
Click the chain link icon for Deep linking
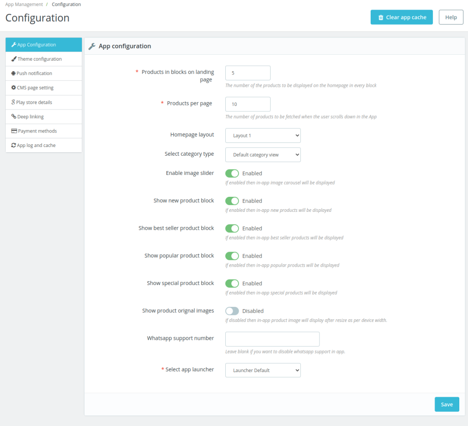(14, 116)
